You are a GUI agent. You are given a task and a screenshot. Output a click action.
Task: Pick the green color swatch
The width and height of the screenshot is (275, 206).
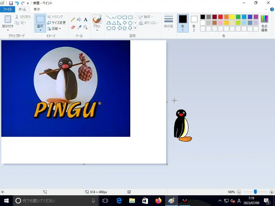coord(238,17)
